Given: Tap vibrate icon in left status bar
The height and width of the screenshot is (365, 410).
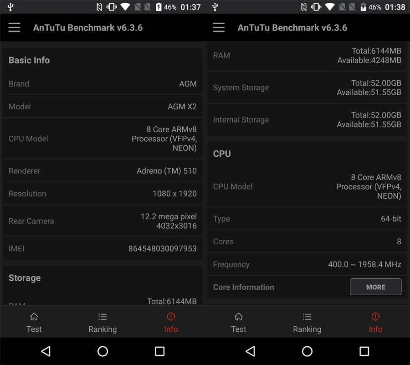Looking at the screenshot, I should [x=112, y=7].
